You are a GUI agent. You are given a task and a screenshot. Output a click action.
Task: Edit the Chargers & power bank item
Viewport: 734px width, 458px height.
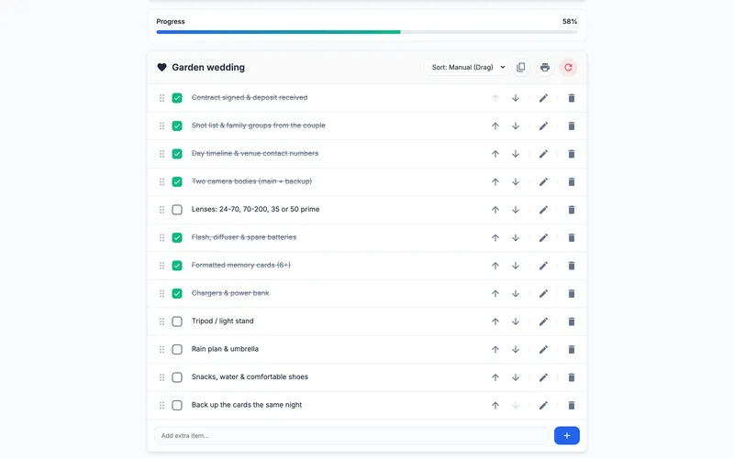[x=543, y=293]
